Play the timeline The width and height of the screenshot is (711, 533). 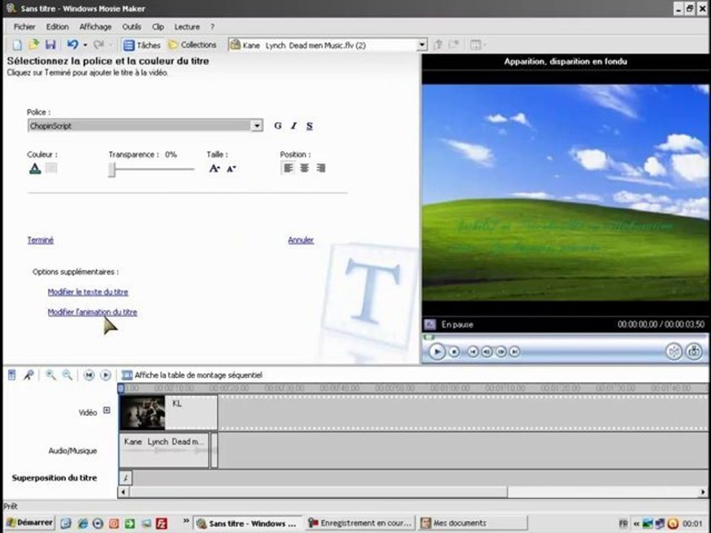point(106,375)
